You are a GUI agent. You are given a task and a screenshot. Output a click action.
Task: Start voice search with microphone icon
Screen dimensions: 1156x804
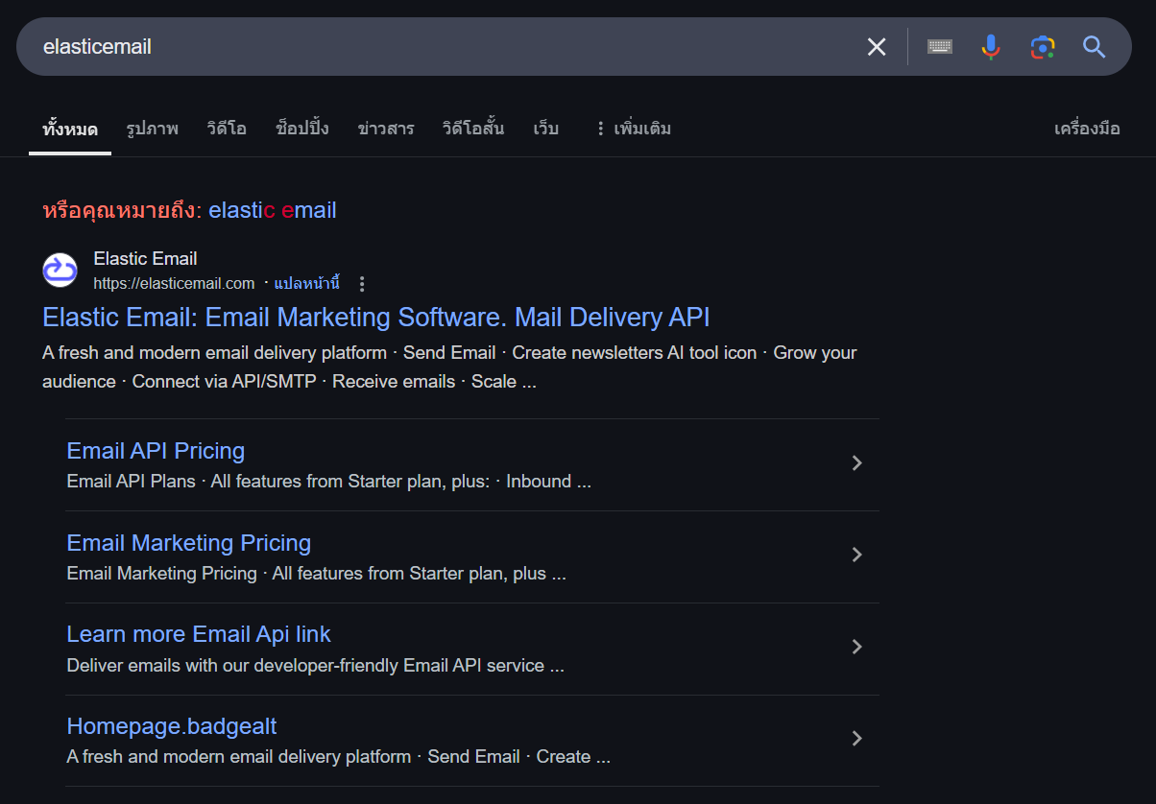pos(991,47)
